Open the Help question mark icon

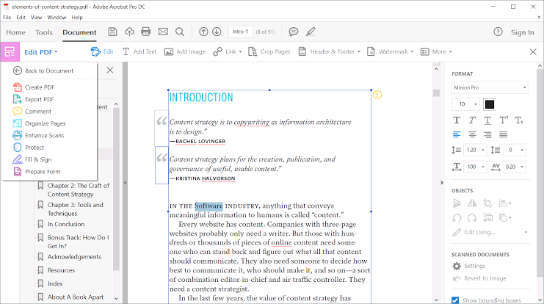click(x=498, y=32)
